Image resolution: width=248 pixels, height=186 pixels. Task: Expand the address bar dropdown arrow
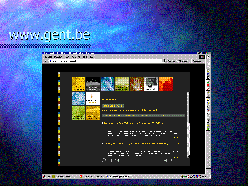pos(163,61)
